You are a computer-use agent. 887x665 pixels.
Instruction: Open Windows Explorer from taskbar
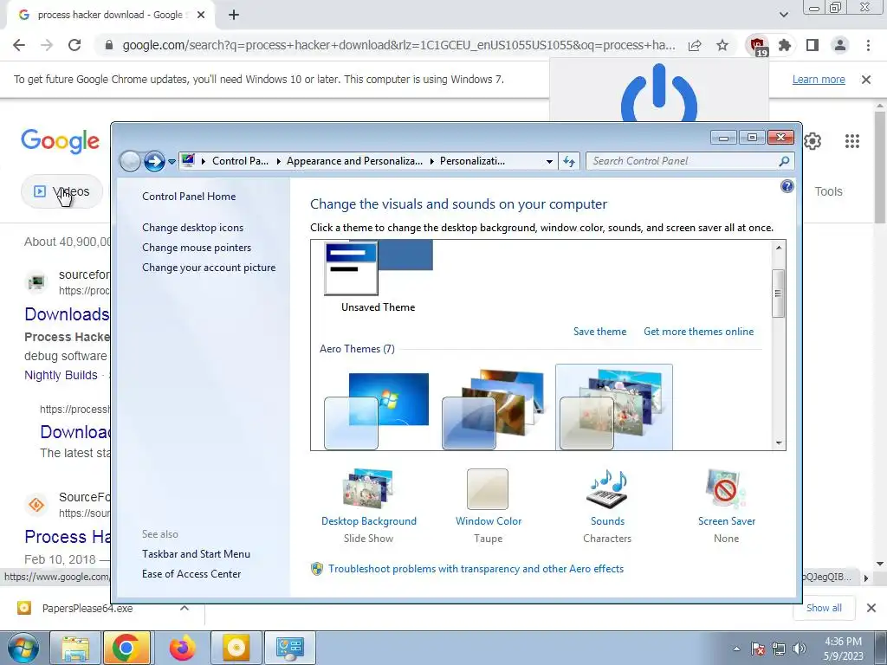click(75, 648)
